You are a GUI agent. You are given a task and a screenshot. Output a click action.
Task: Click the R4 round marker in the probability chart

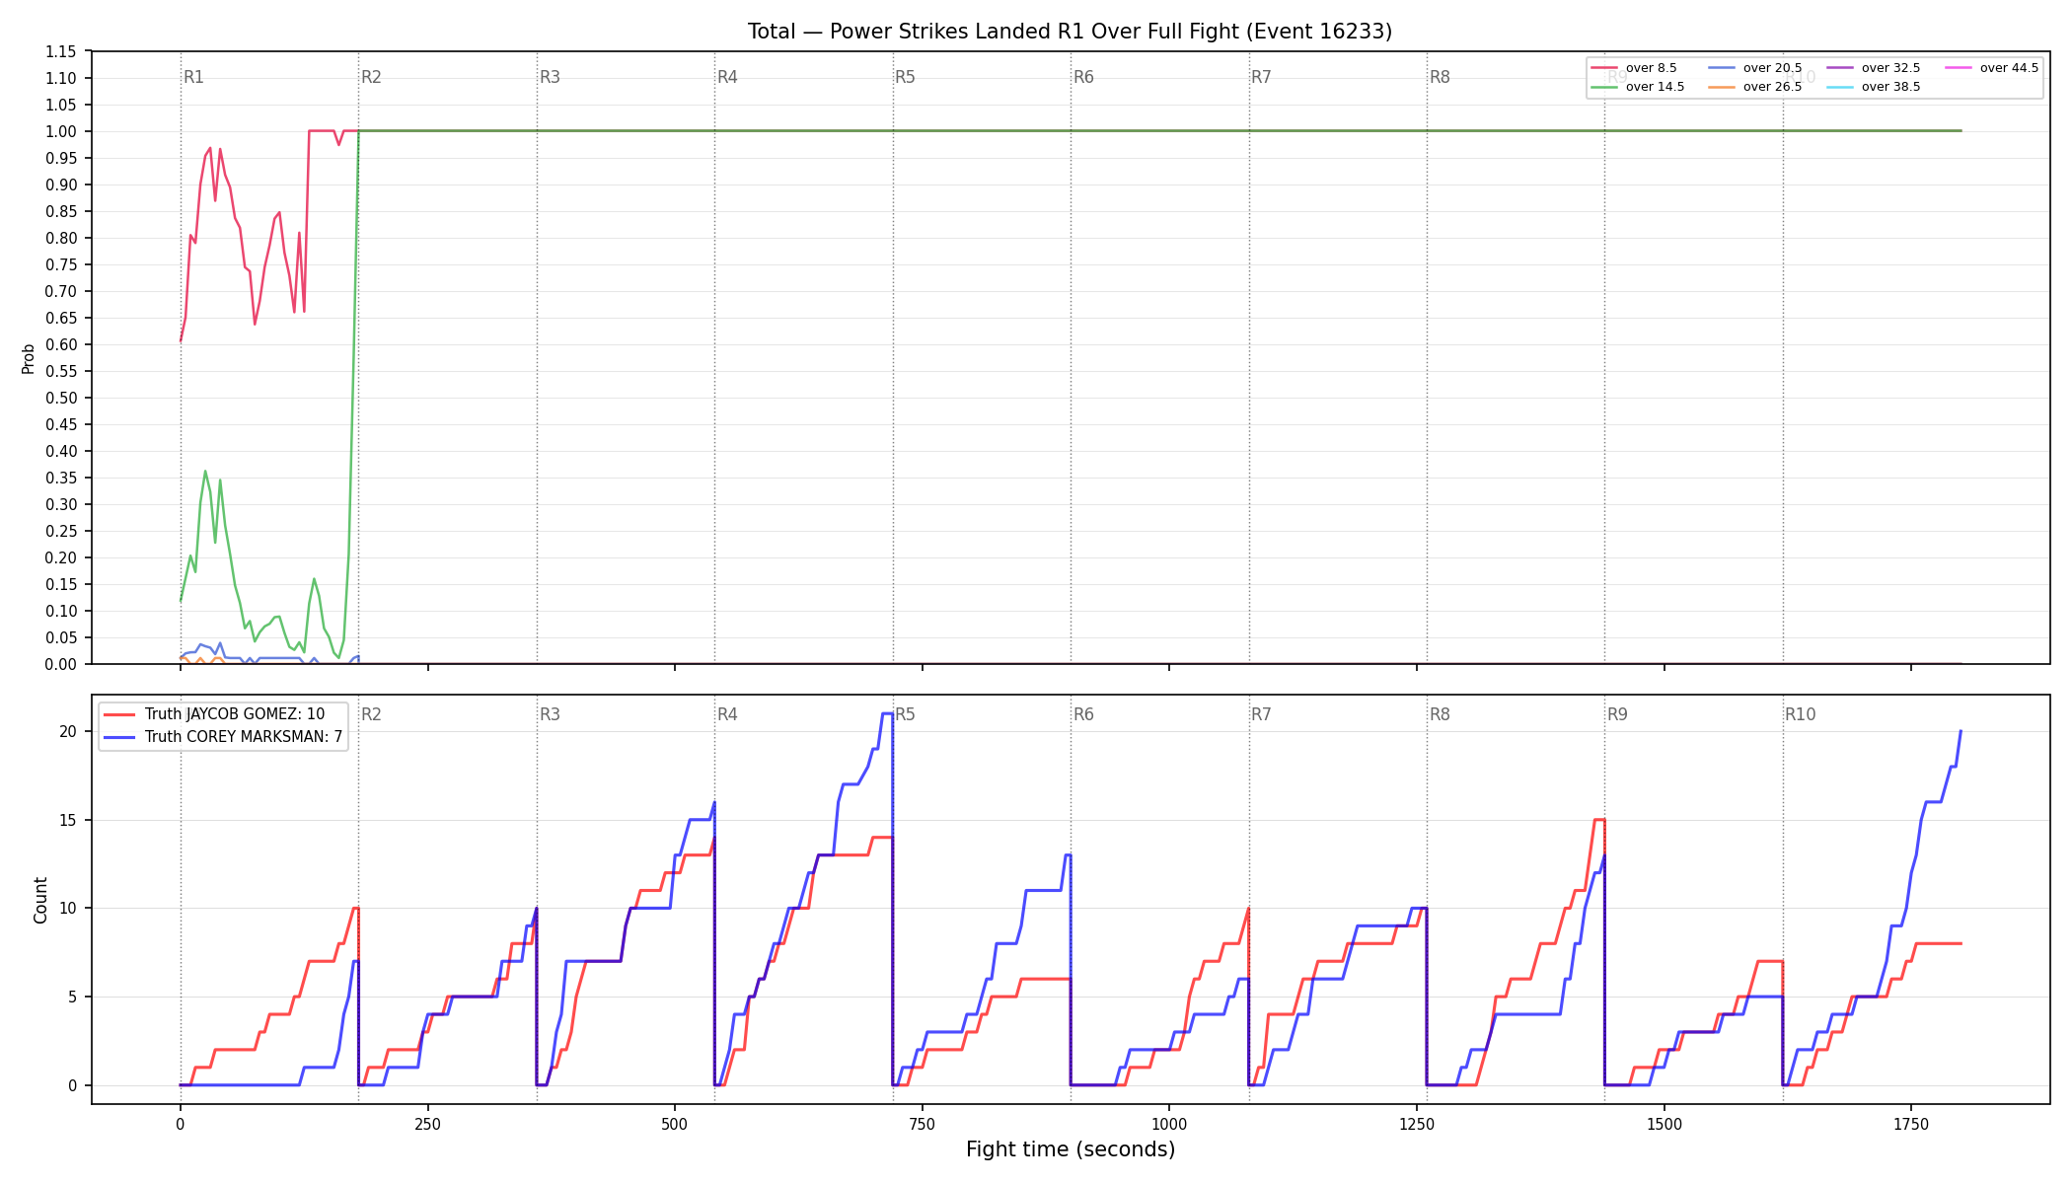727,77
